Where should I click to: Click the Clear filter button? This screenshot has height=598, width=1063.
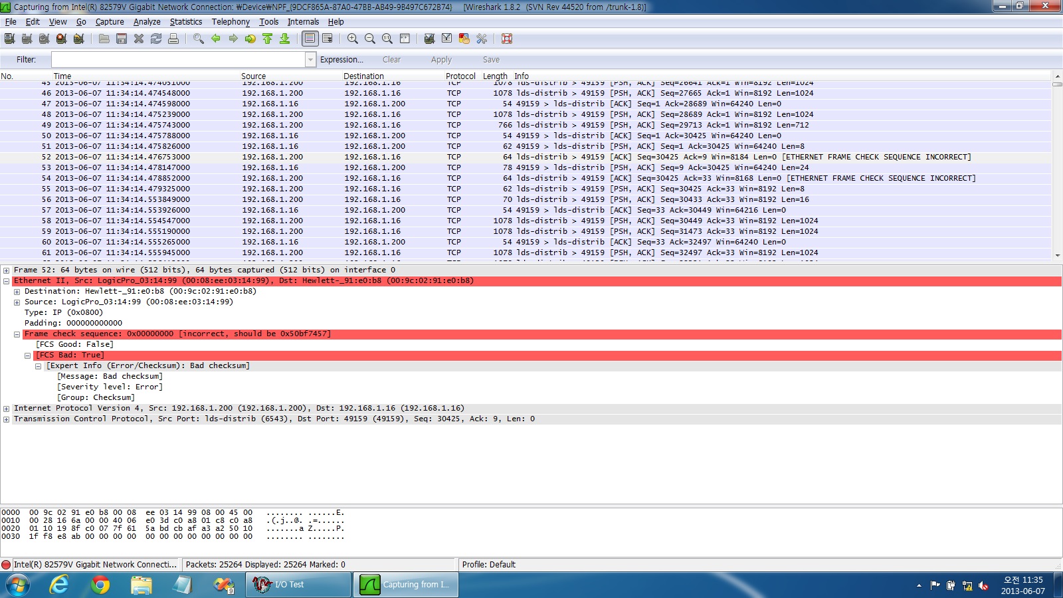[391, 60]
